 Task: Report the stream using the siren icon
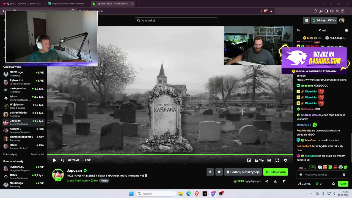pos(275,181)
